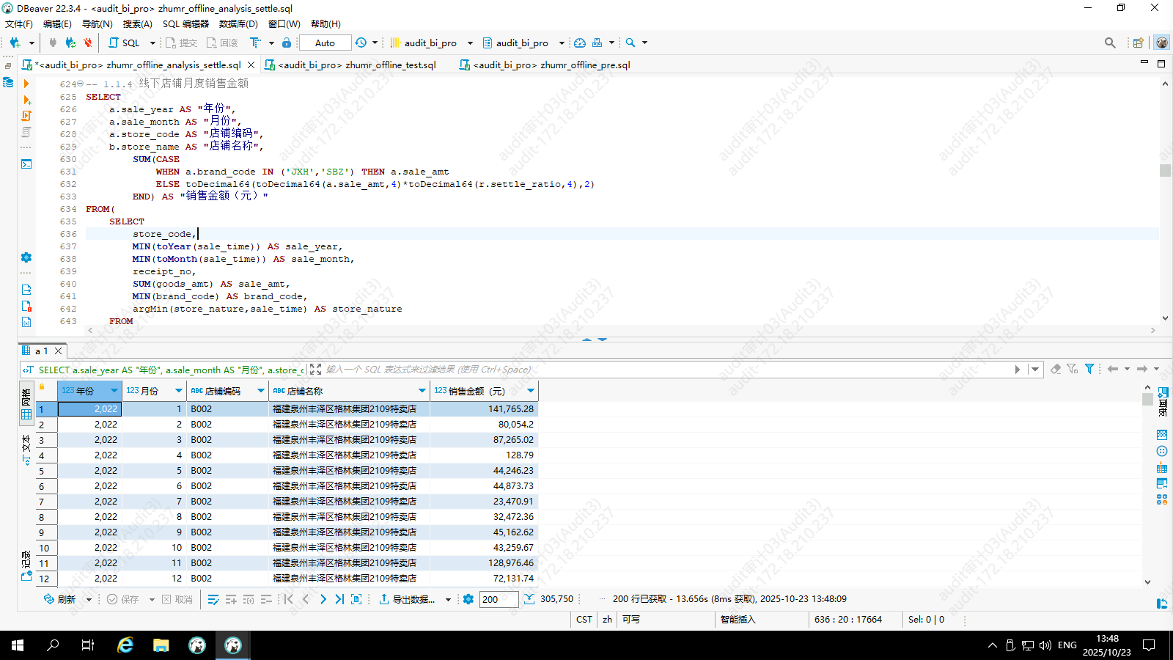Click the filter funnel icon in results bar
The width and height of the screenshot is (1173, 660).
pyautogui.click(x=1089, y=369)
